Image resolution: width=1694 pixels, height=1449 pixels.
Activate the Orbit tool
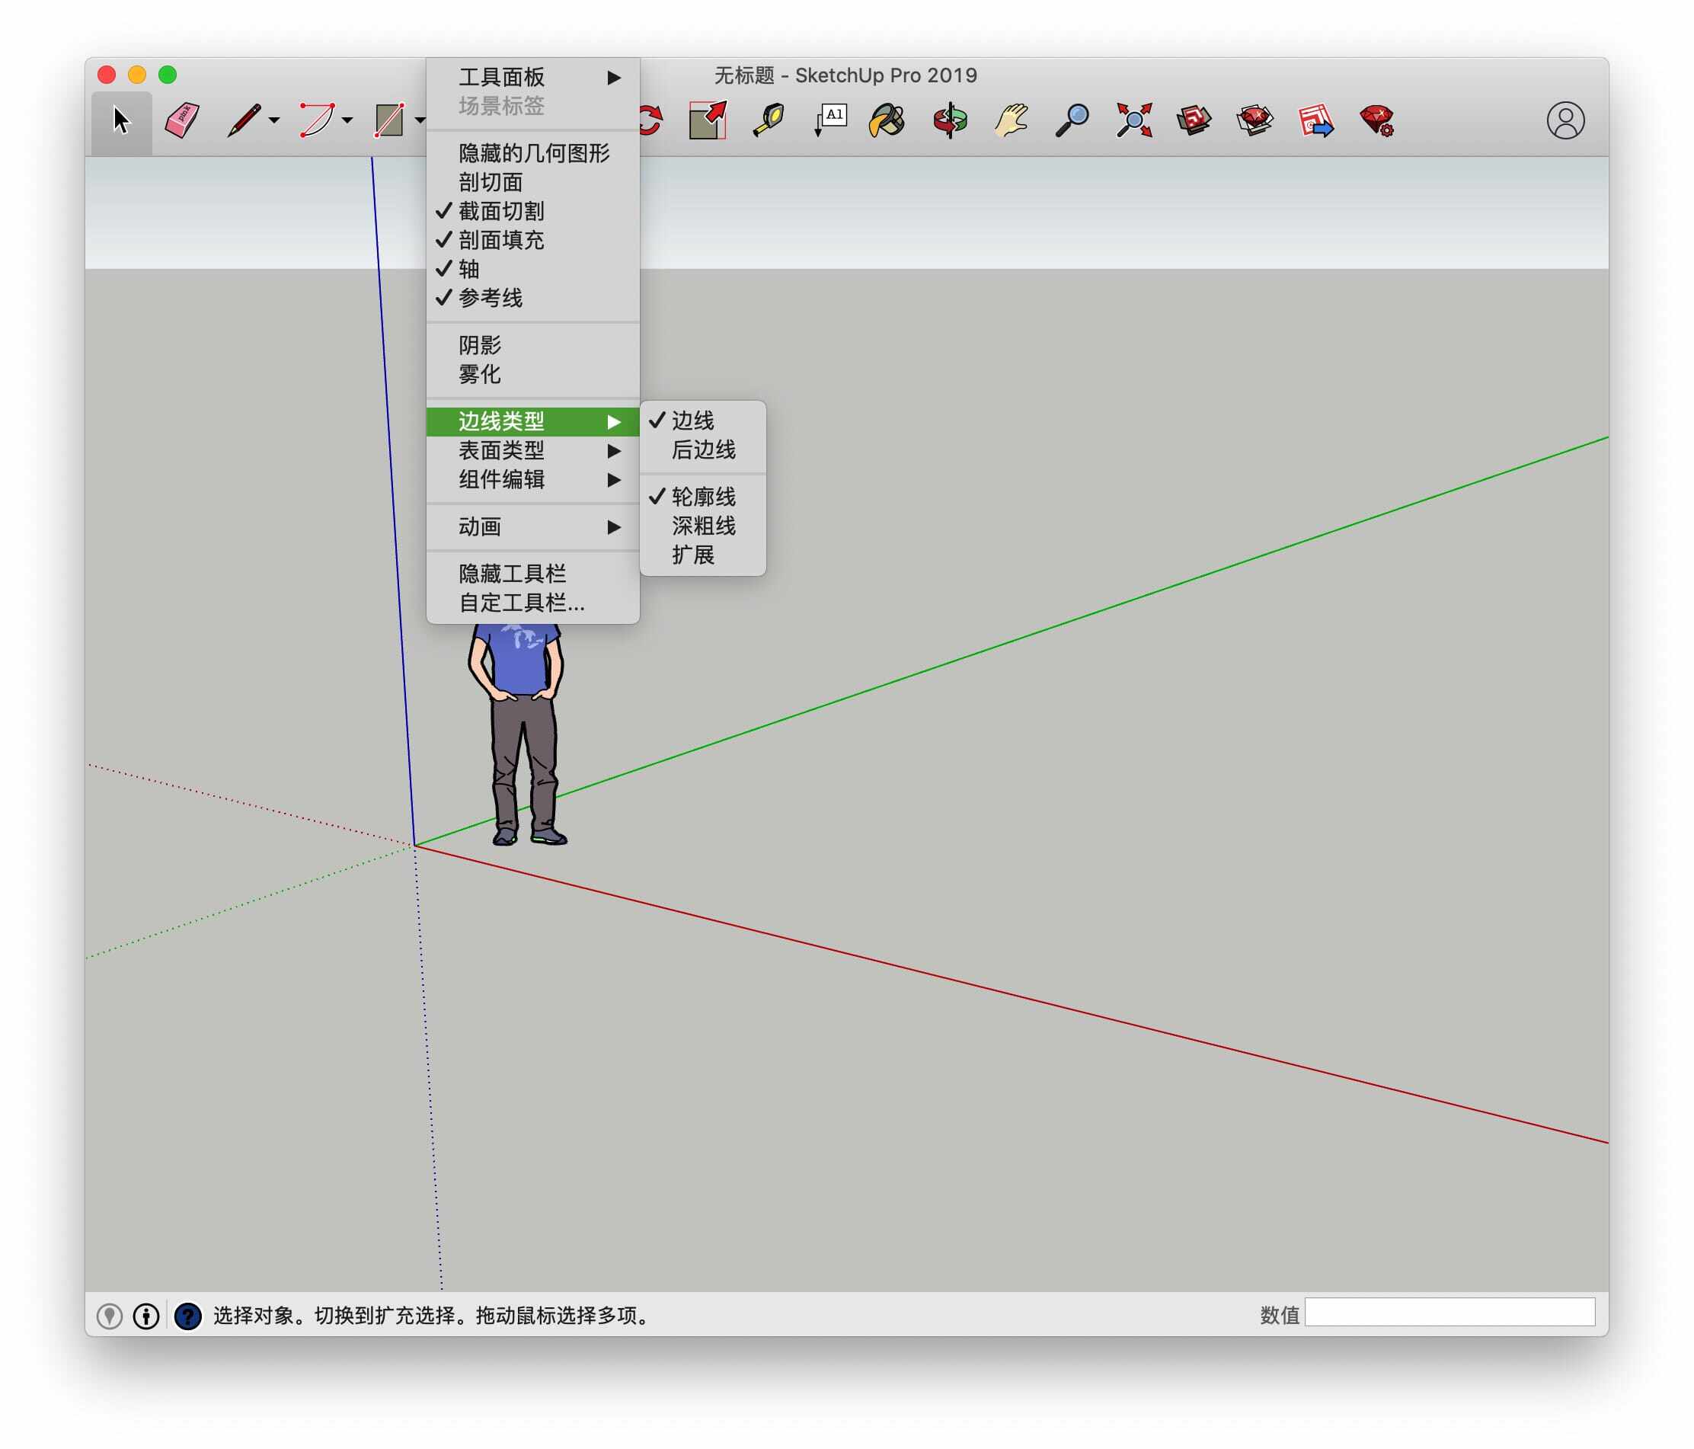(x=949, y=121)
